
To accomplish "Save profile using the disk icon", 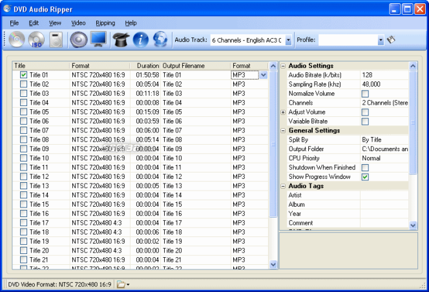I will 391,40.
